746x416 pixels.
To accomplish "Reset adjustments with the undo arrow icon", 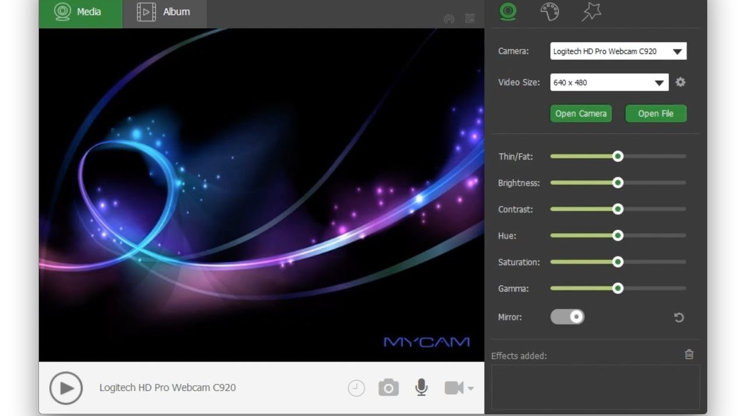I will tap(679, 318).
